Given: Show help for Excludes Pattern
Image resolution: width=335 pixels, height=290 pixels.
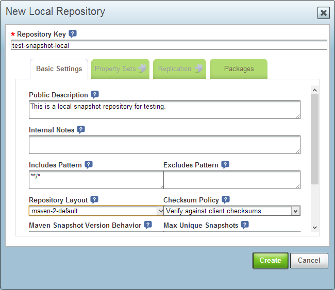Looking at the screenshot, I should (x=225, y=165).
